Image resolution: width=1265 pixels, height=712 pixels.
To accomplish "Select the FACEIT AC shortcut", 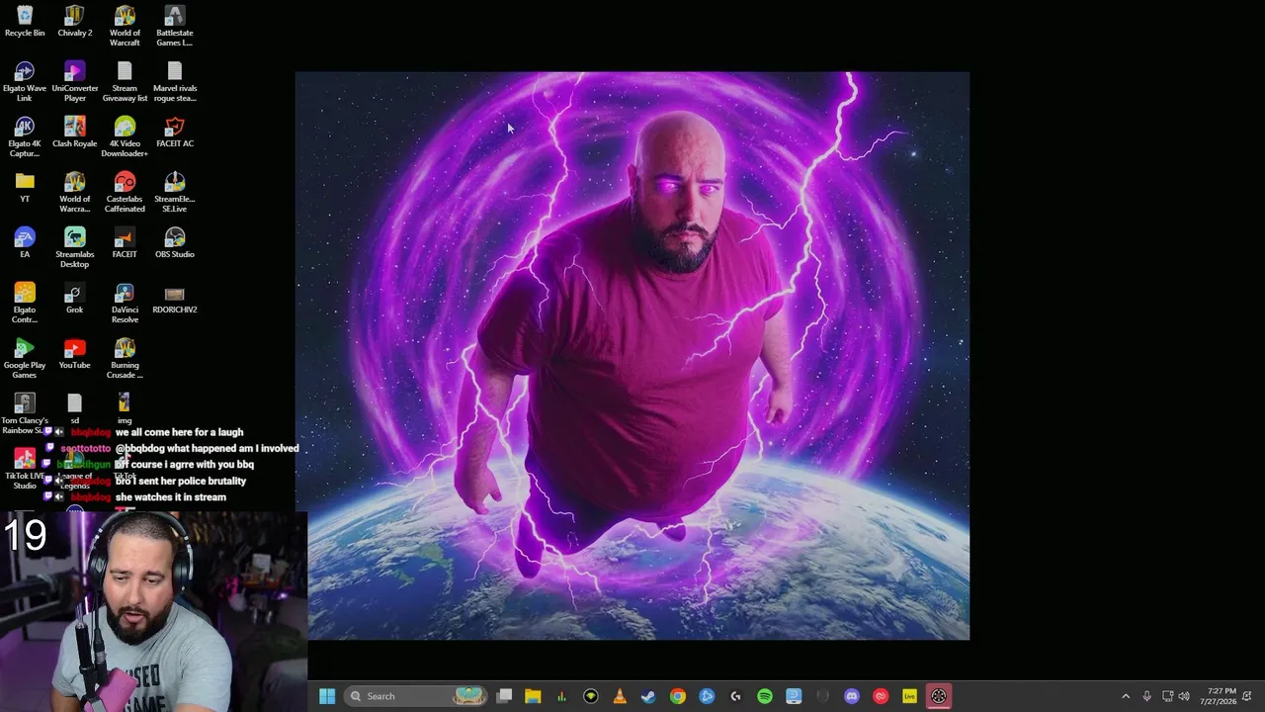I will coord(175,133).
